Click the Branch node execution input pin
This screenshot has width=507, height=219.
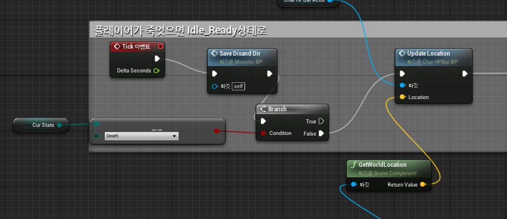(263, 121)
